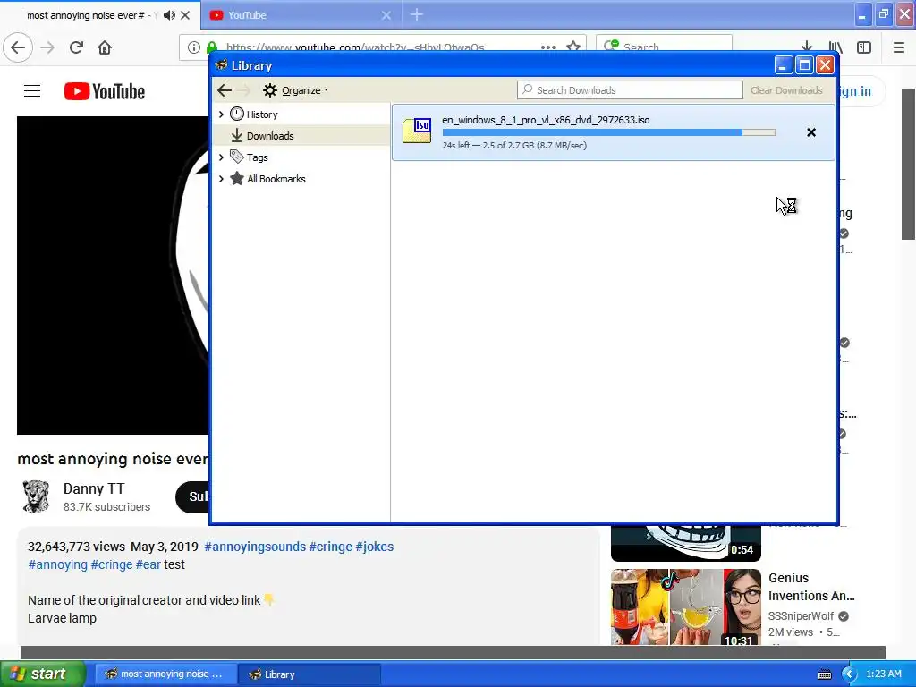The image size is (916, 687).
Task: Mute the 'most annoying noise ever' tab
Action: tap(169, 15)
